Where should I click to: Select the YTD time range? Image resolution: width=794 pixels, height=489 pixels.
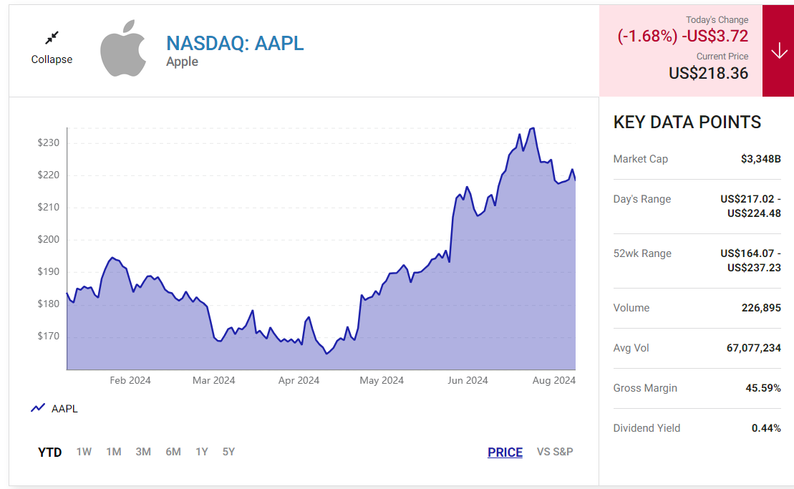point(49,452)
